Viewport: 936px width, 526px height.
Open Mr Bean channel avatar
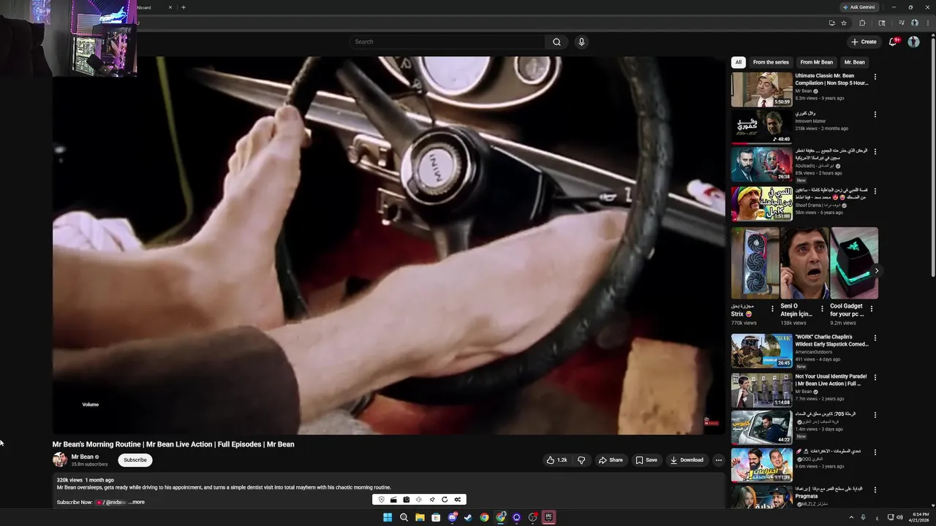click(x=60, y=460)
